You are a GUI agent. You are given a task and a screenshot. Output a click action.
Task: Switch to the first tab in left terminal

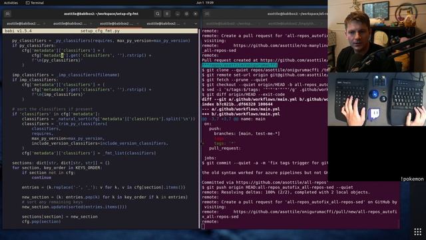point(23,24)
